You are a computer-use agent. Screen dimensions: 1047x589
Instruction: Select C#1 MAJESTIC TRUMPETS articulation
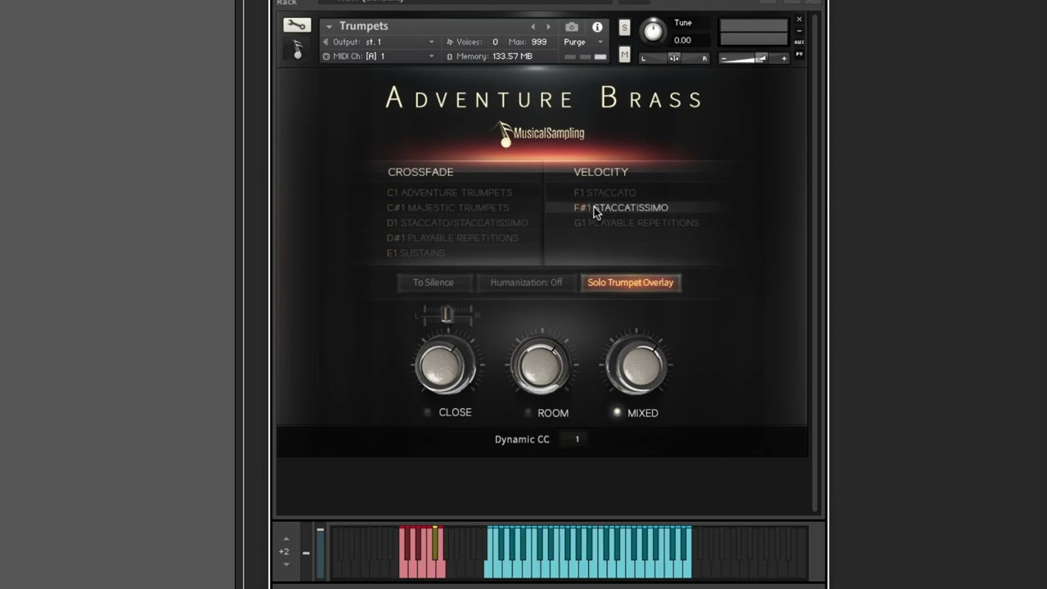tap(447, 208)
